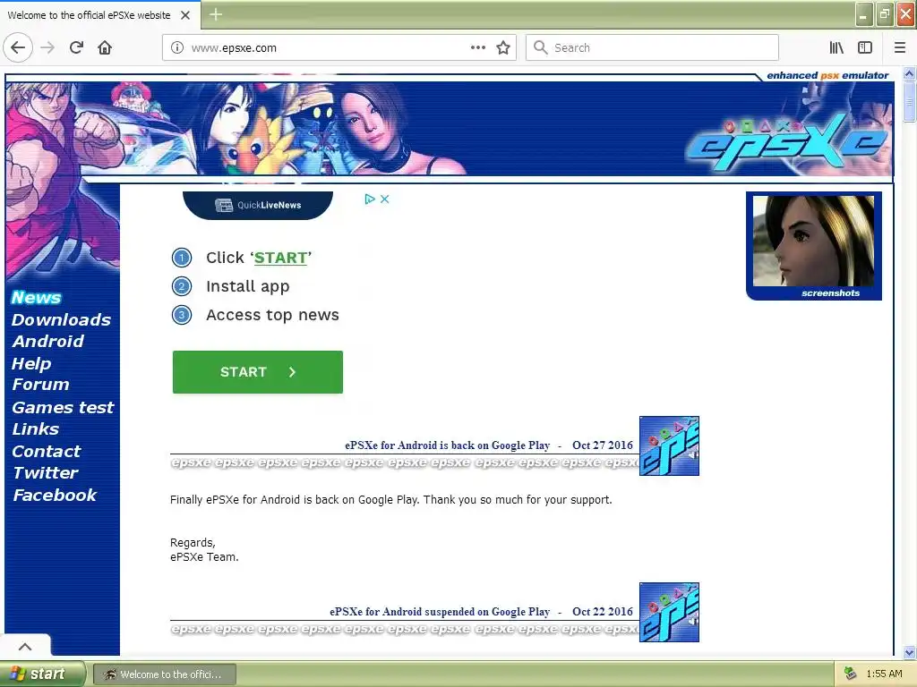
Task: Click 'ePSXe for Android suspended on Google Play' heading
Action: tap(440, 612)
